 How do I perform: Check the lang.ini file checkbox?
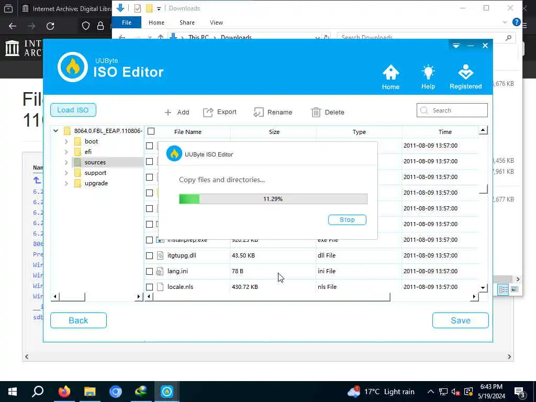(149, 272)
